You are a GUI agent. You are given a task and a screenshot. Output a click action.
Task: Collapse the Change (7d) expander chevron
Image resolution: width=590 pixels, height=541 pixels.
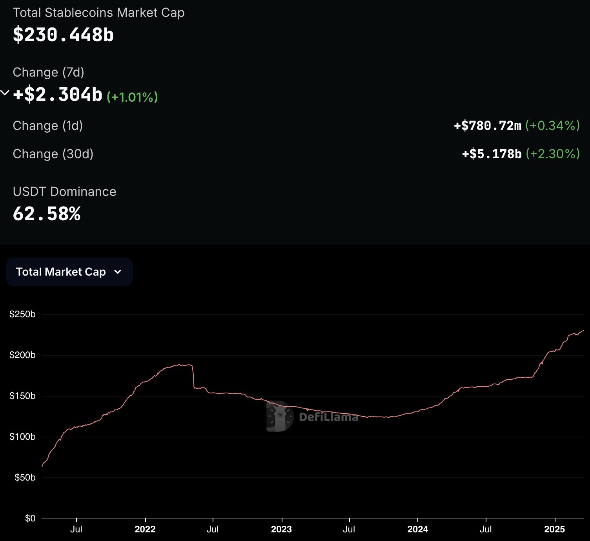(x=5, y=93)
